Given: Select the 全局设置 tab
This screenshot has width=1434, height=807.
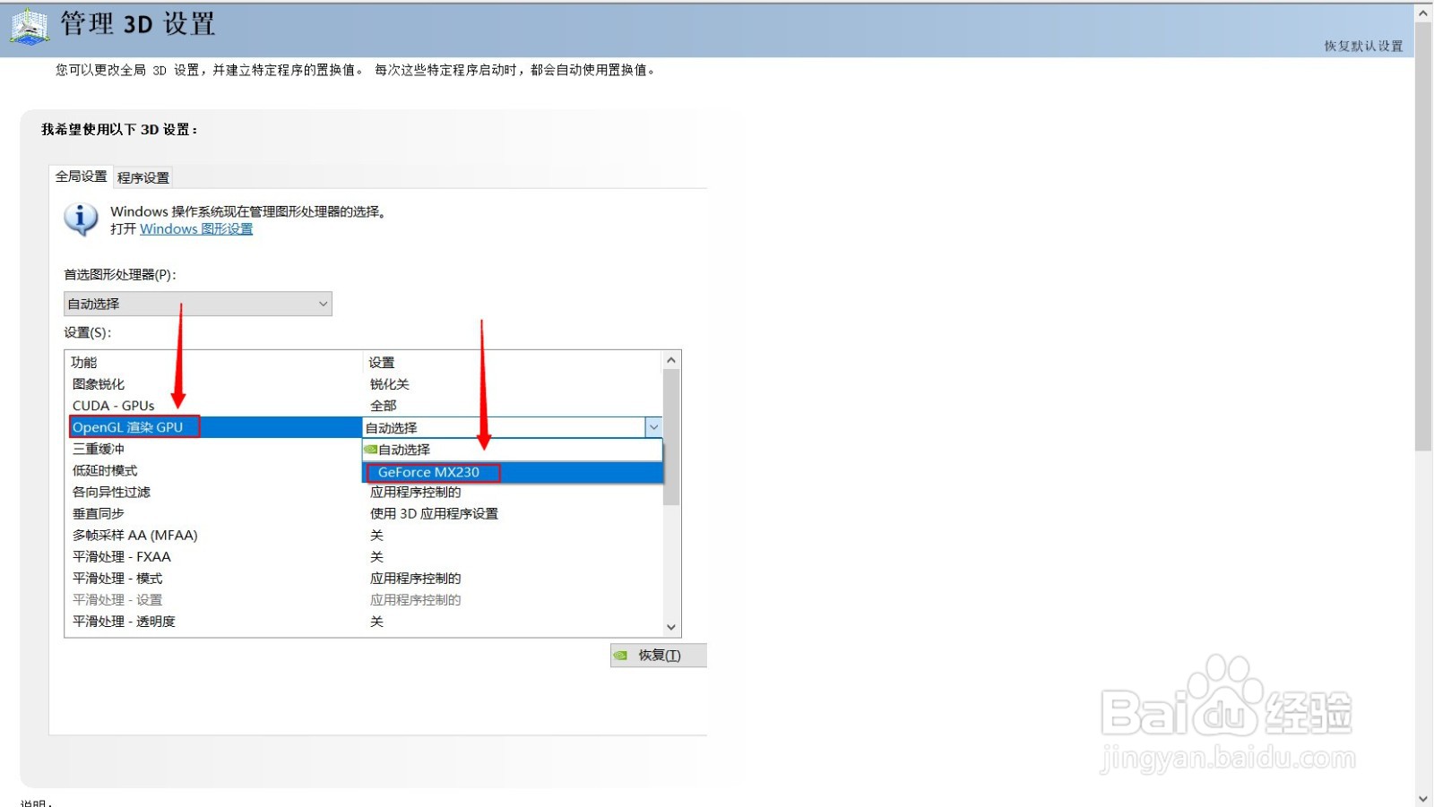Looking at the screenshot, I should [80, 176].
